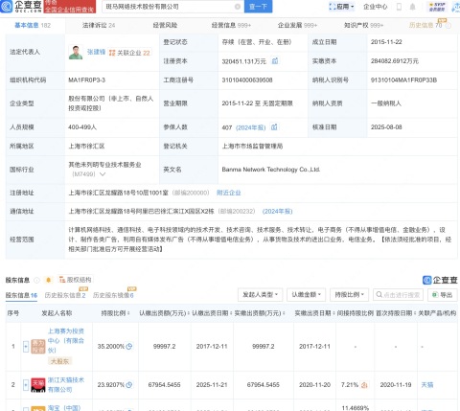
Task: Open the notification bell in the header
Action: point(413,7)
